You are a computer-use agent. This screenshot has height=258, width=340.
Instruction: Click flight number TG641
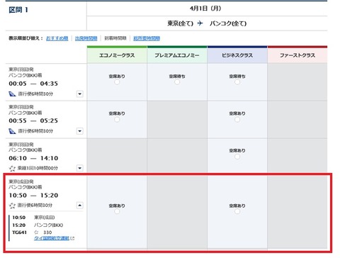pyautogui.click(x=19, y=232)
